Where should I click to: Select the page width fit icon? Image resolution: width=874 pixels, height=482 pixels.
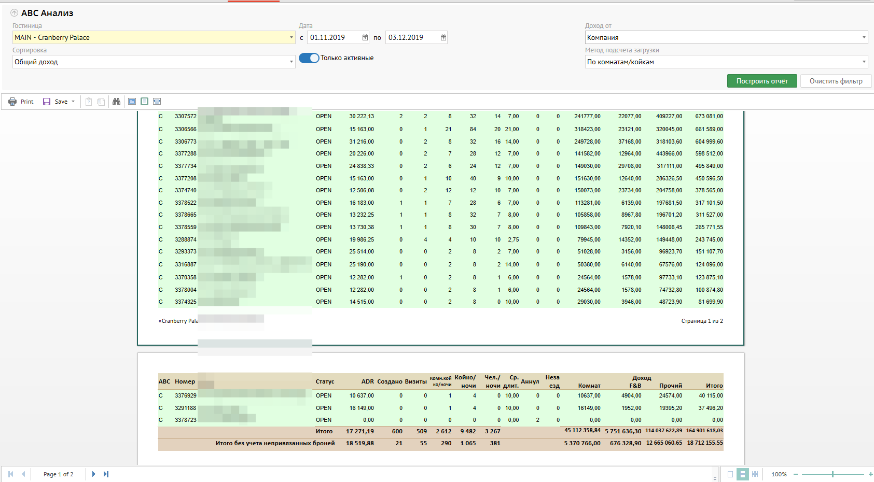pos(157,102)
